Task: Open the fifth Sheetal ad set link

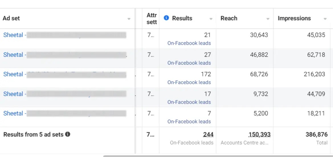Action: [13, 113]
